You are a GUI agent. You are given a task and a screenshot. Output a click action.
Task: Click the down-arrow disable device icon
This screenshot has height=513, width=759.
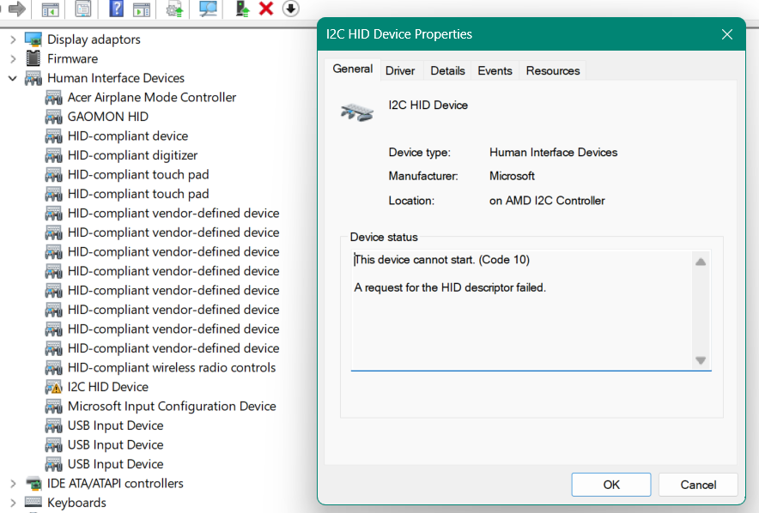290,9
